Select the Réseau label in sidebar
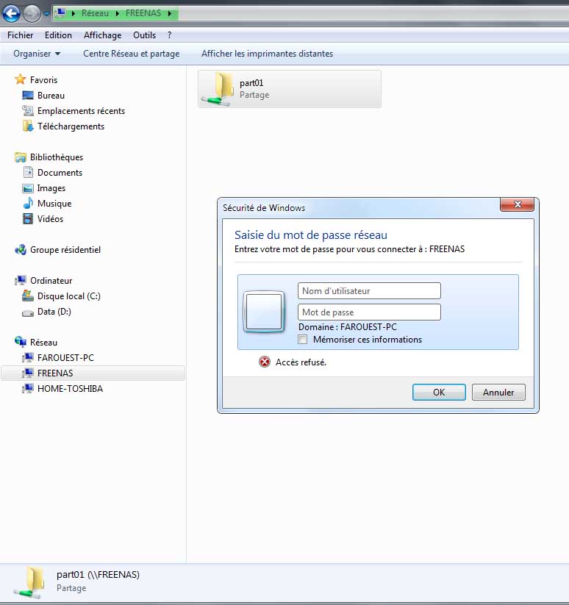 click(x=43, y=343)
